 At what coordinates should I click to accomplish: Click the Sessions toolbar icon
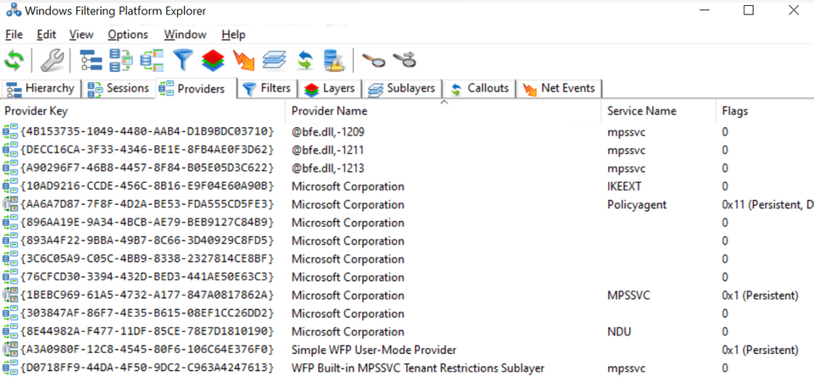(x=122, y=61)
